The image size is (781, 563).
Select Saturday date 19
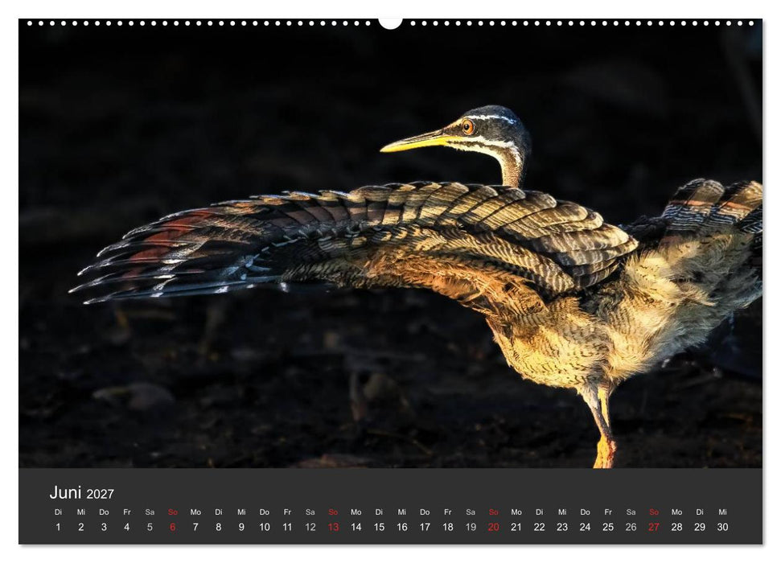[x=471, y=527]
